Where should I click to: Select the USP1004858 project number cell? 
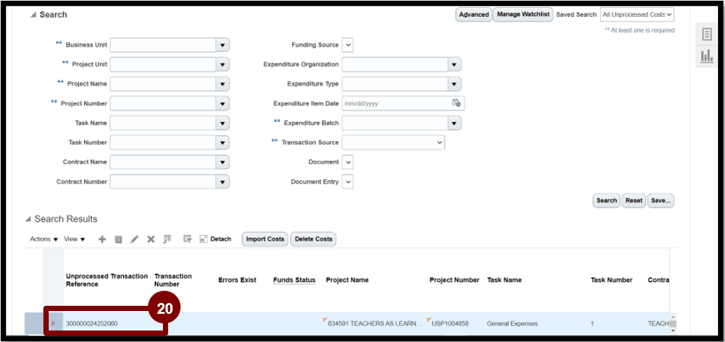pos(450,323)
